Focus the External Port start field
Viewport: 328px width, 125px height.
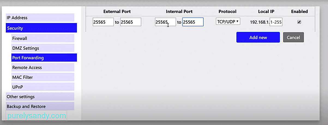click(103, 22)
